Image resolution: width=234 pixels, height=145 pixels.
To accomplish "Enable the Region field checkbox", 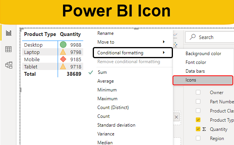I will tap(198, 138).
